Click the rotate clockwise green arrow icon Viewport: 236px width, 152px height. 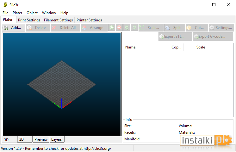(134, 28)
